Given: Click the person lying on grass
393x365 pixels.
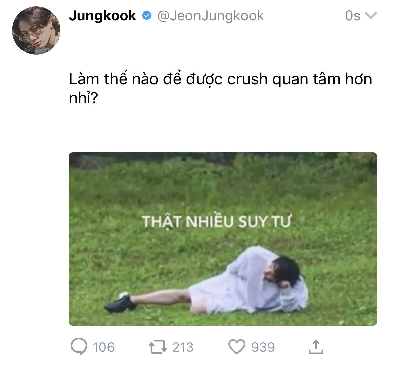Looking at the screenshot, I should (x=206, y=280).
